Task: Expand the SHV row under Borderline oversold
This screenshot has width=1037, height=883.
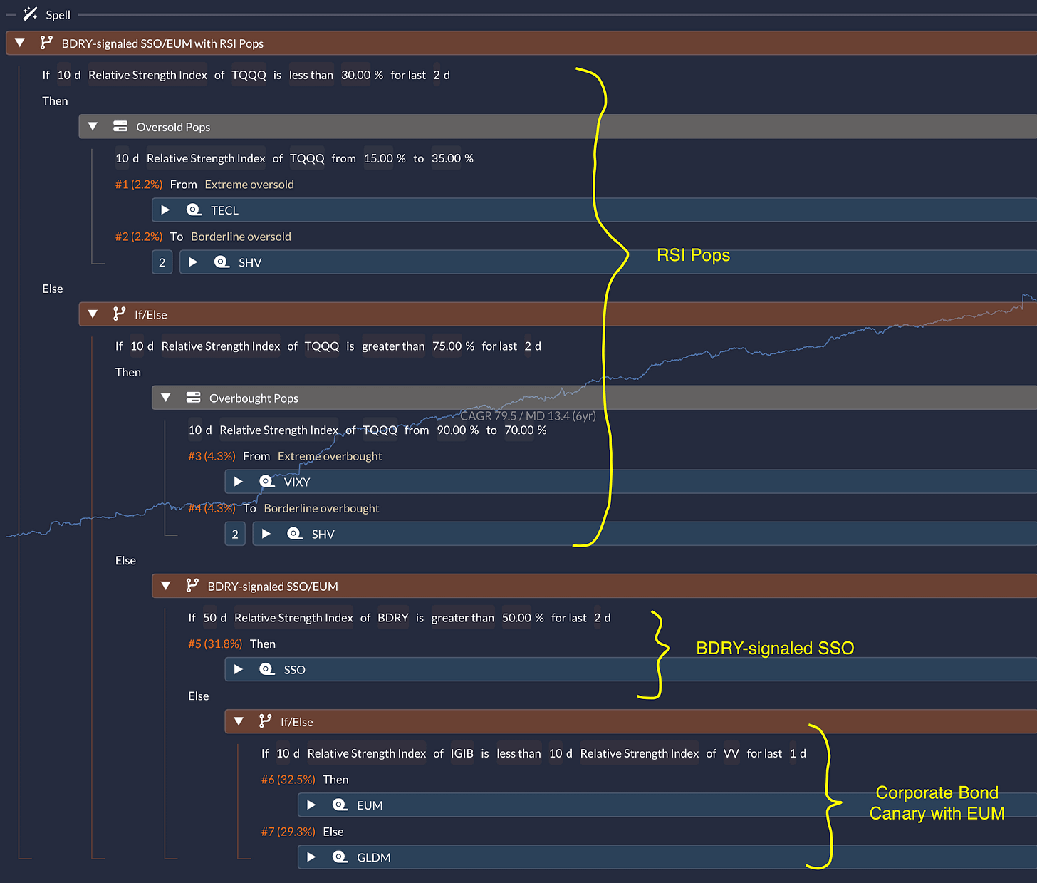Action: coord(193,262)
